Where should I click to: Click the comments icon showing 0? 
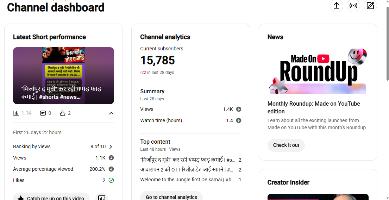(43, 113)
